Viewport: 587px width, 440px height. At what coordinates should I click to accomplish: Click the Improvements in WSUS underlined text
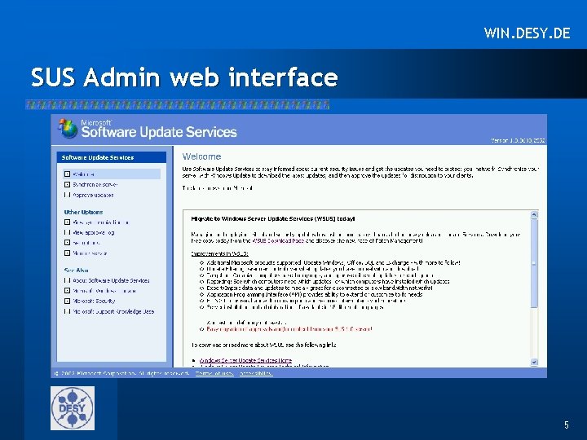click(220, 253)
